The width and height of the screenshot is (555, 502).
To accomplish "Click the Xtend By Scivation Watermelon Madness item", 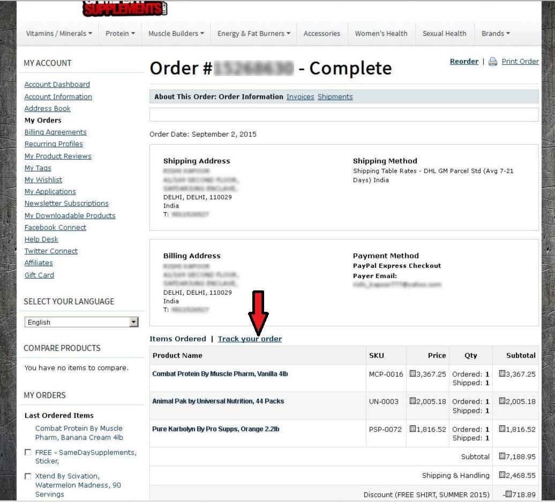I will pyautogui.click(x=78, y=485).
